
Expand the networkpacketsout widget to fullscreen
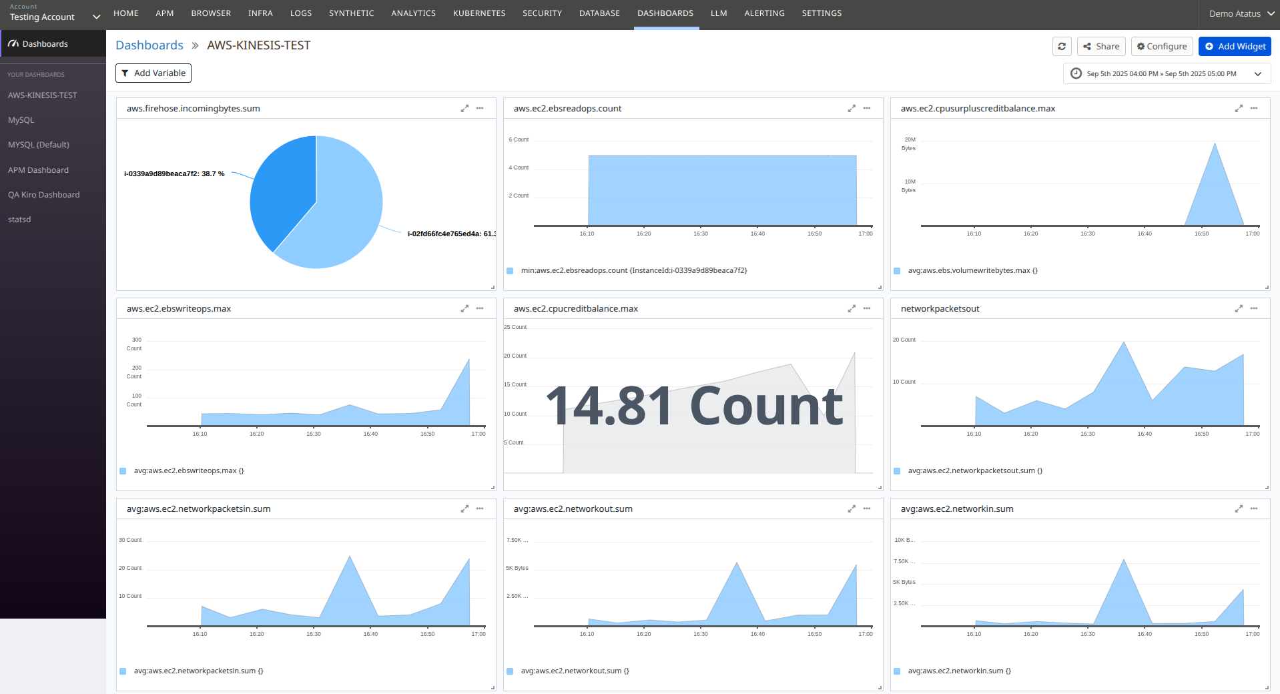coord(1239,309)
